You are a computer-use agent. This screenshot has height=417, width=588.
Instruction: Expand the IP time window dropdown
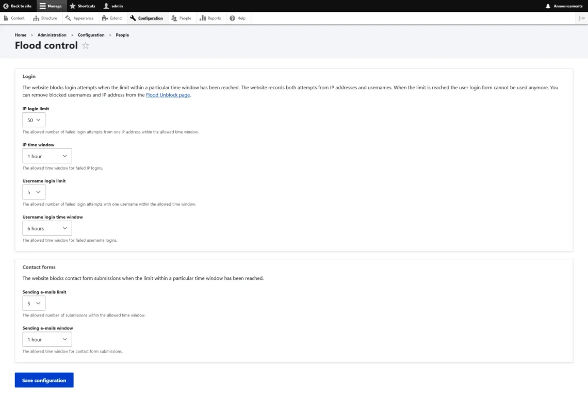pyautogui.click(x=47, y=156)
